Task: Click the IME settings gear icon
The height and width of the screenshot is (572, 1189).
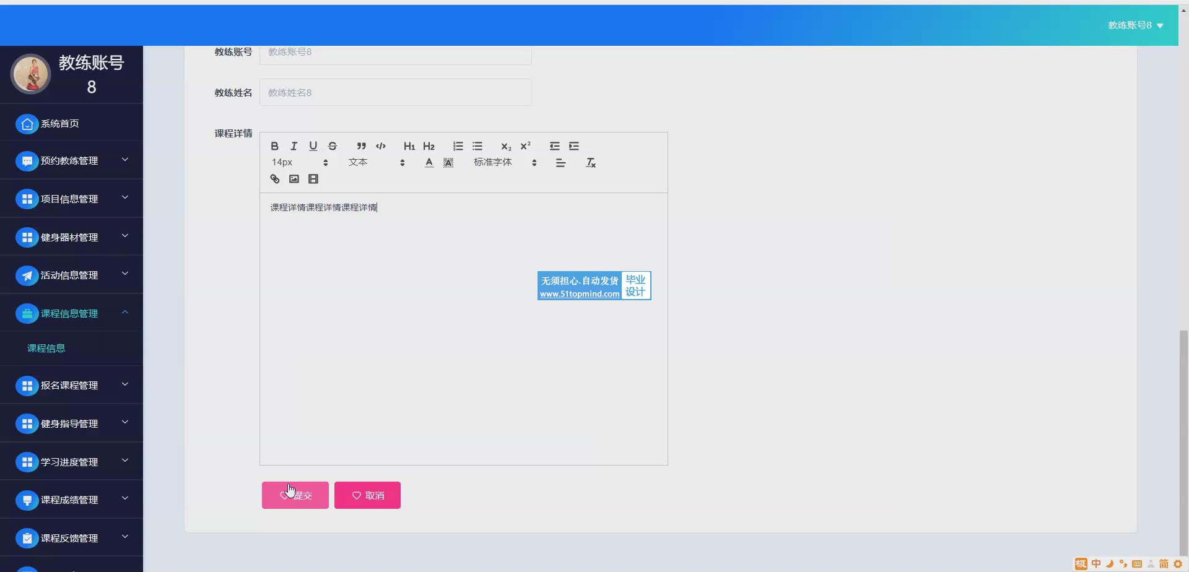Action: click(1177, 564)
